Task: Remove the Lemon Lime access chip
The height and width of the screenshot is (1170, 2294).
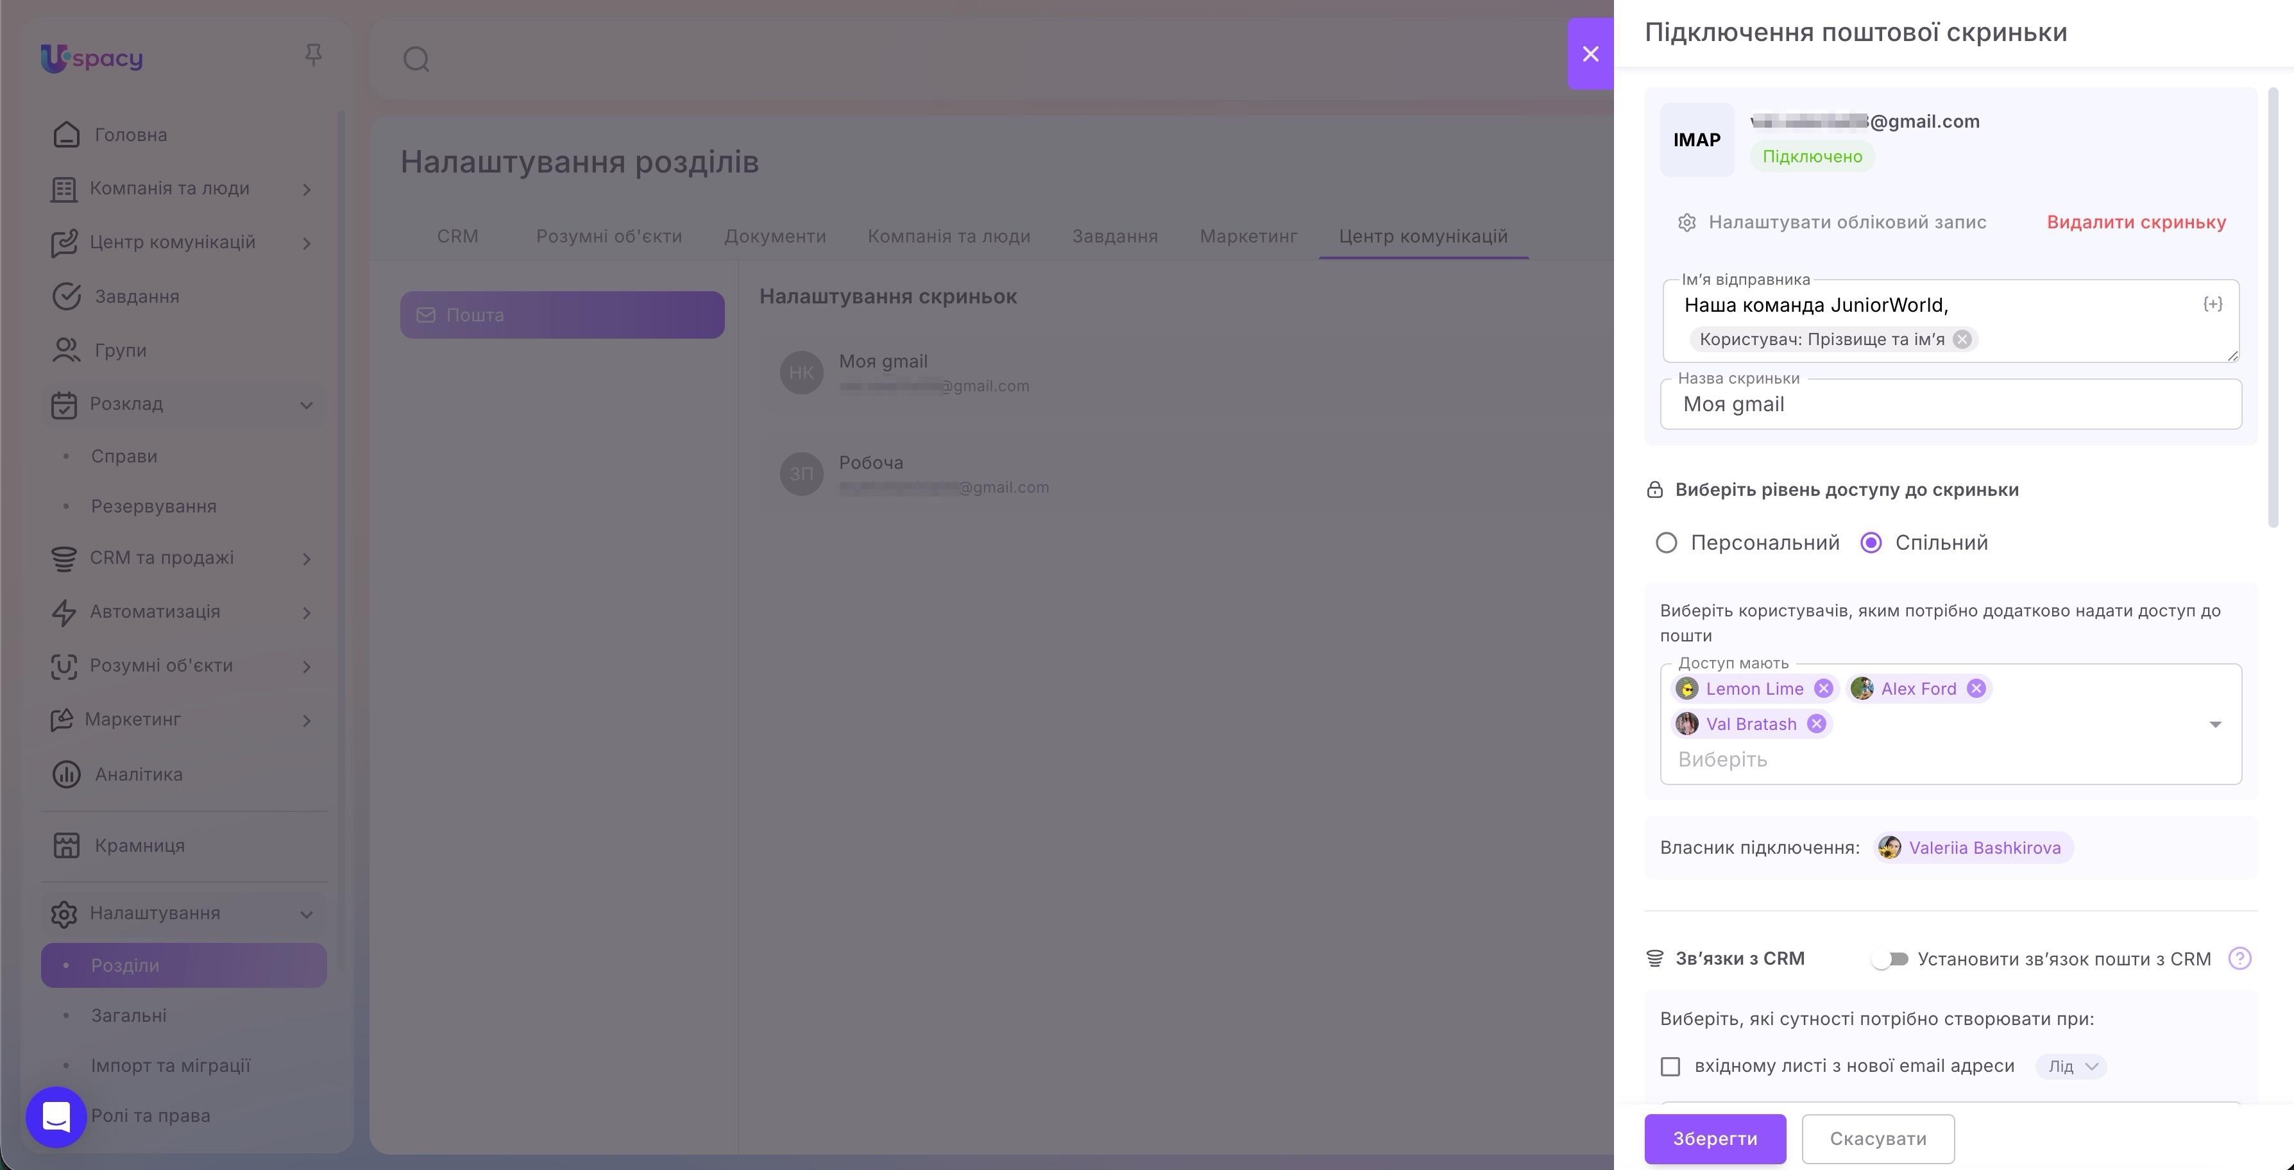Action: coord(1823,688)
